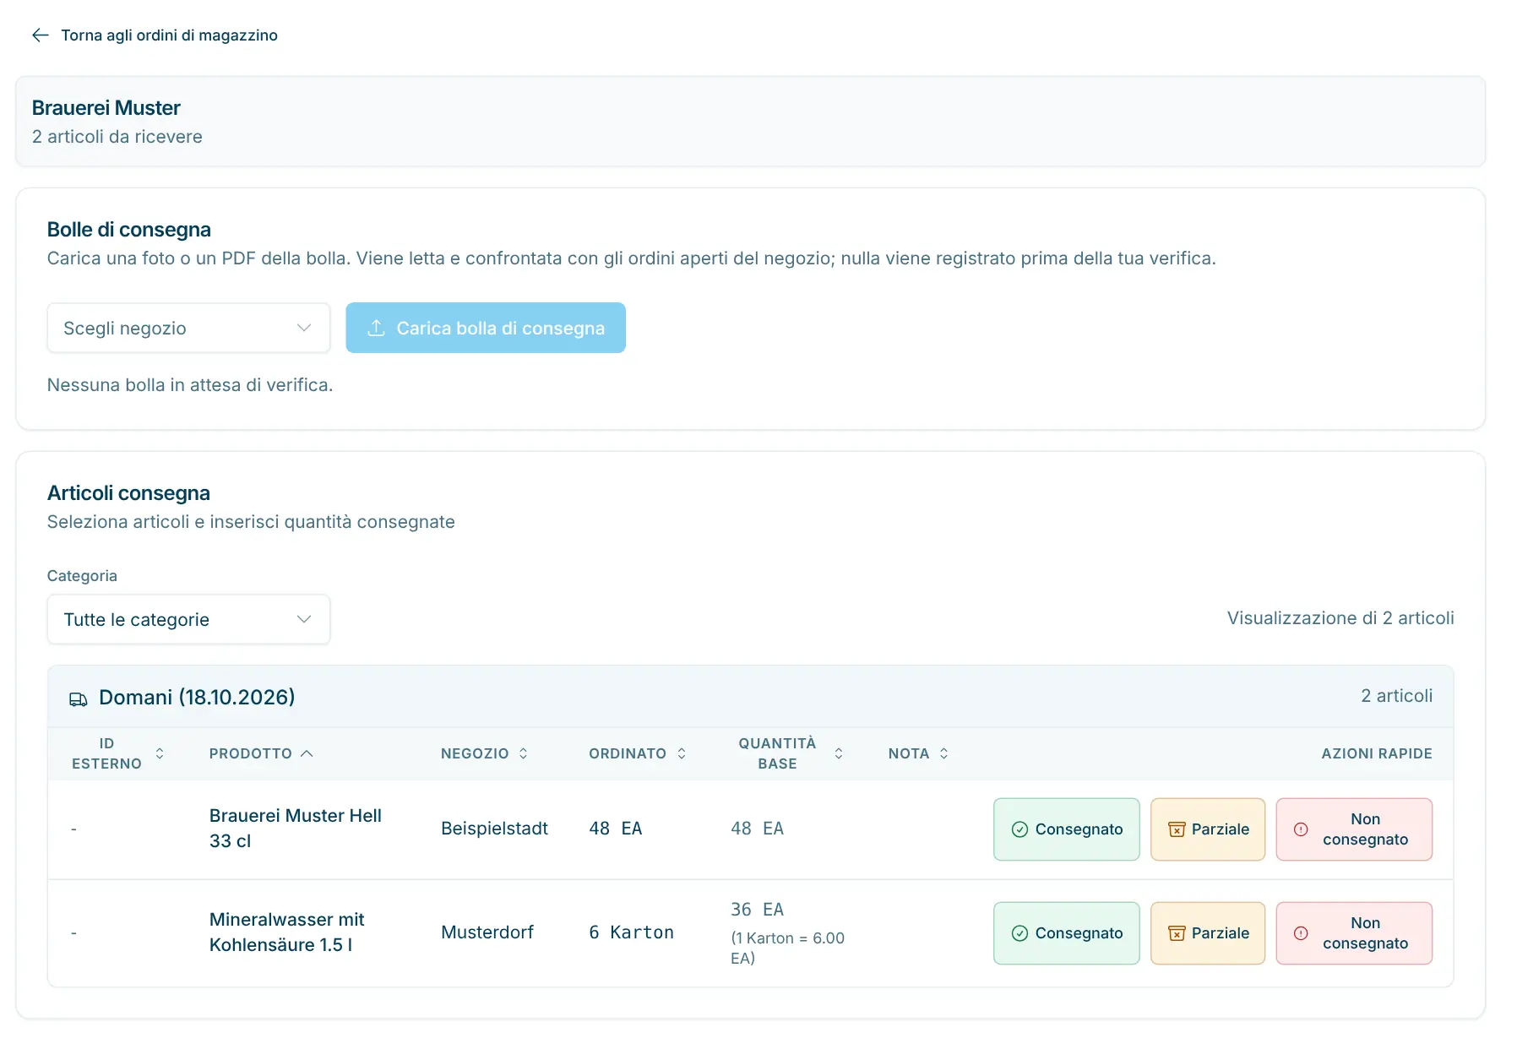Mark Brauerei Muster Hell as Parziale
The width and height of the screenshot is (1517, 1049).
coord(1208,829)
